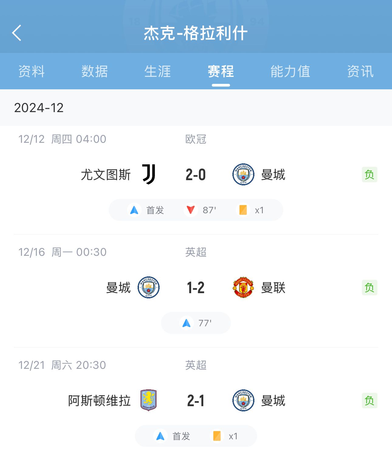
Task: Tap Manchester City logo in 12/16 match
Action: [148, 287]
